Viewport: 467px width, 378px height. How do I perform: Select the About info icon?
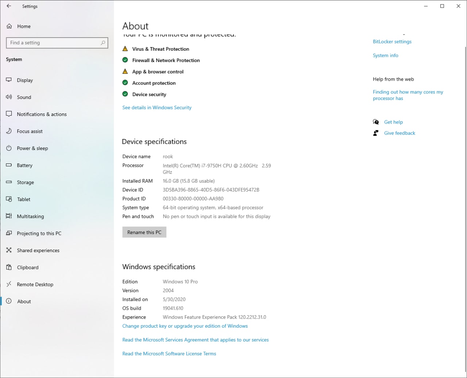(9, 301)
